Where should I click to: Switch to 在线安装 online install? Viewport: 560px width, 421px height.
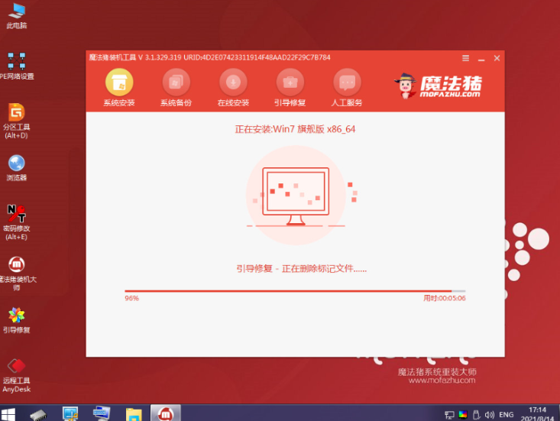pyautogui.click(x=233, y=83)
